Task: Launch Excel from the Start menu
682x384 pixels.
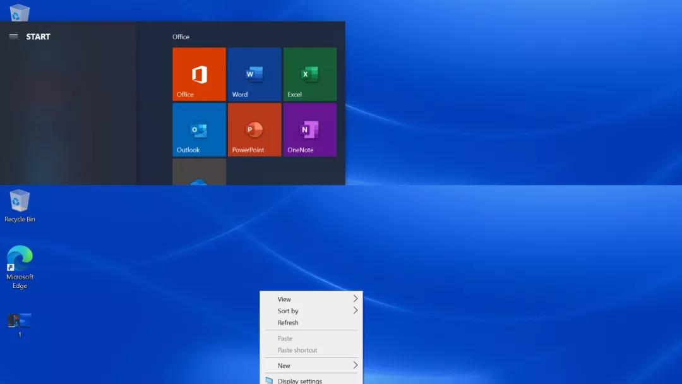Action: click(309, 73)
